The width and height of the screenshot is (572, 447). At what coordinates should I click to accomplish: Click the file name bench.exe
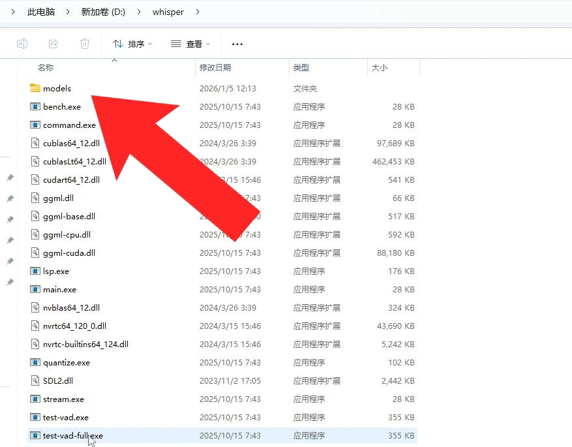click(x=62, y=106)
